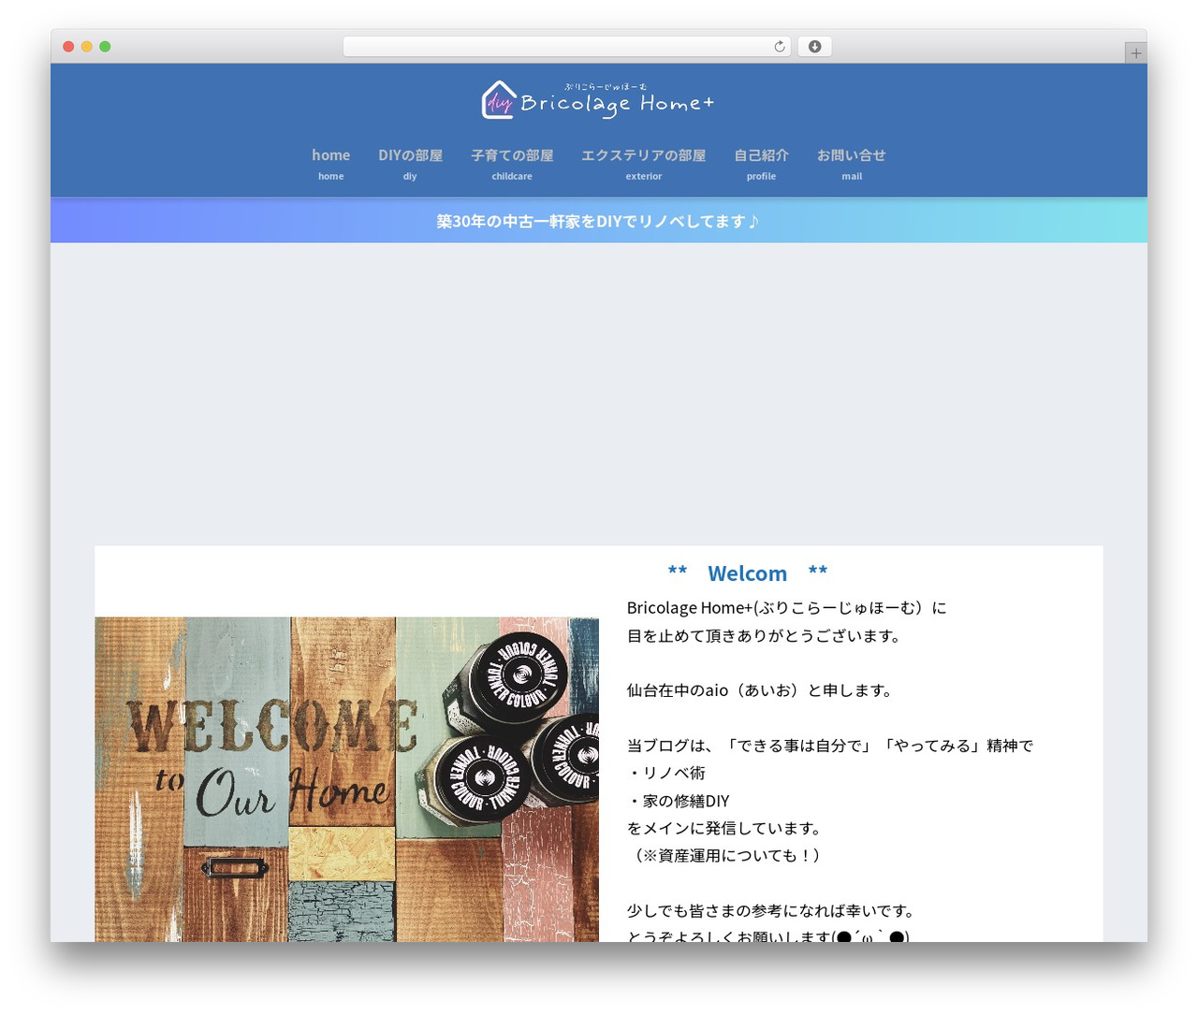Image resolution: width=1198 pixels, height=1014 pixels.
Task: Open the browser downloads button
Action: pyautogui.click(x=814, y=47)
